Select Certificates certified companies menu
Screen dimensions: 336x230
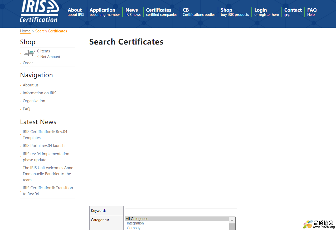[162, 12]
